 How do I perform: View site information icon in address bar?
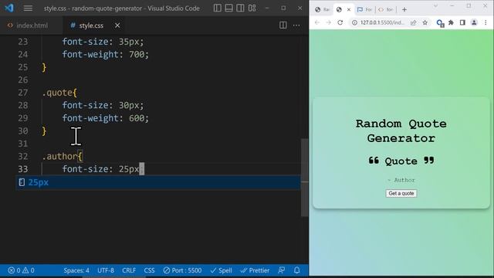pos(354,22)
